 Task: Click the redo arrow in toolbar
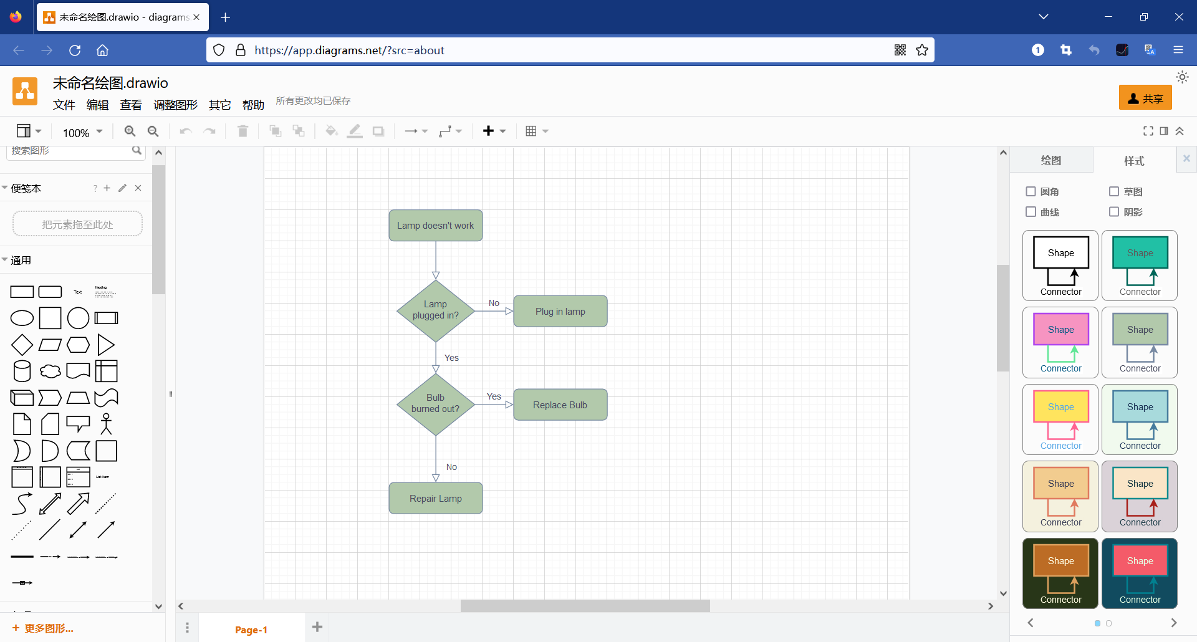209,131
